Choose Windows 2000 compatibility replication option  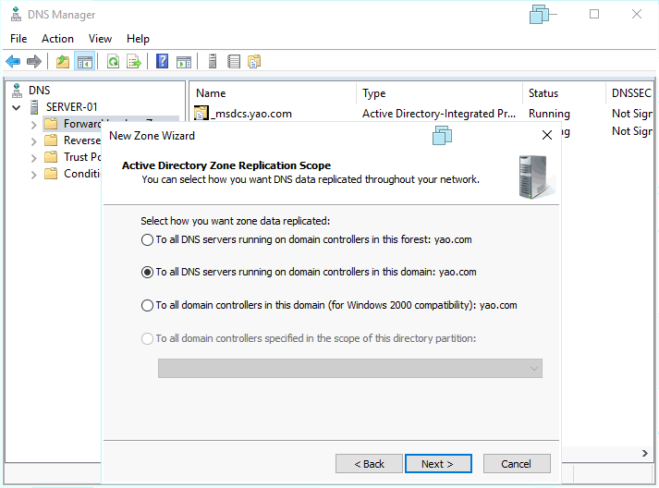click(147, 305)
